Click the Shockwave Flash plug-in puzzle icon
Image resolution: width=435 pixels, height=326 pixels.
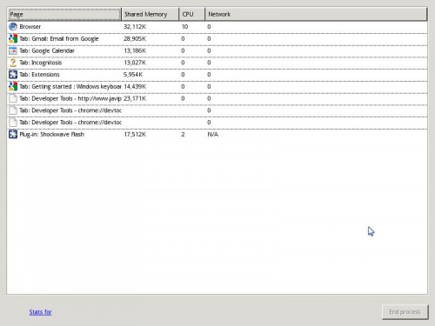click(x=13, y=134)
